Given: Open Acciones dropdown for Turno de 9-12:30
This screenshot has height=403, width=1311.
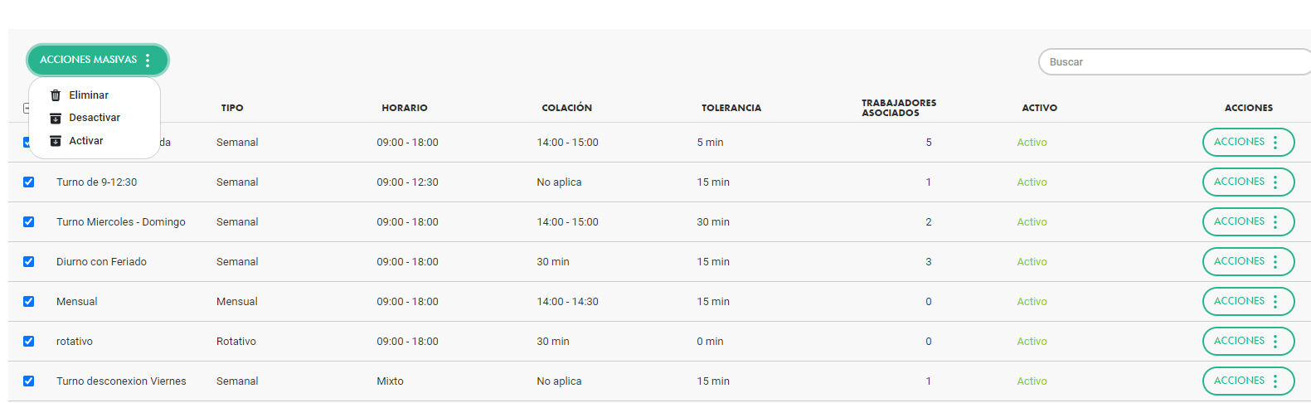Looking at the screenshot, I should pyautogui.click(x=1247, y=182).
